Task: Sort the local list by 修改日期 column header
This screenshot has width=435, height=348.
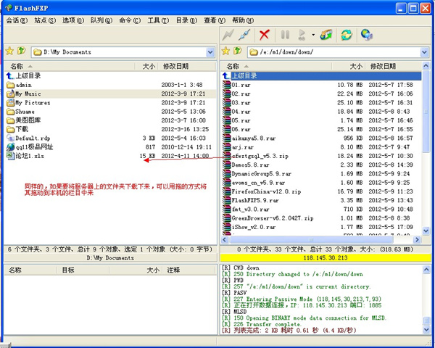Action: point(175,66)
